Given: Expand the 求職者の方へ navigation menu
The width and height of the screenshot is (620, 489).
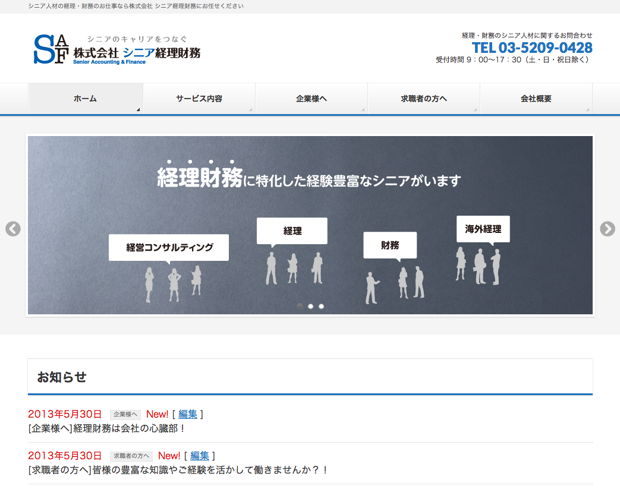Looking at the screenshot, I should tap(424, 99).
